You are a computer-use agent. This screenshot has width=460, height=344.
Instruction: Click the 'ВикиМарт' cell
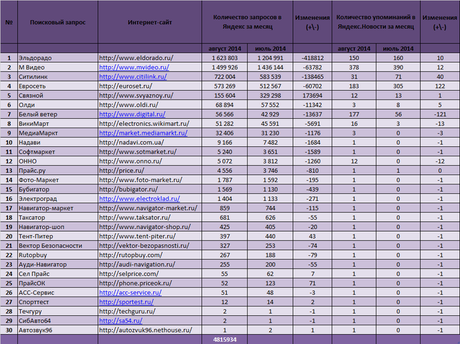pos(57,124)
